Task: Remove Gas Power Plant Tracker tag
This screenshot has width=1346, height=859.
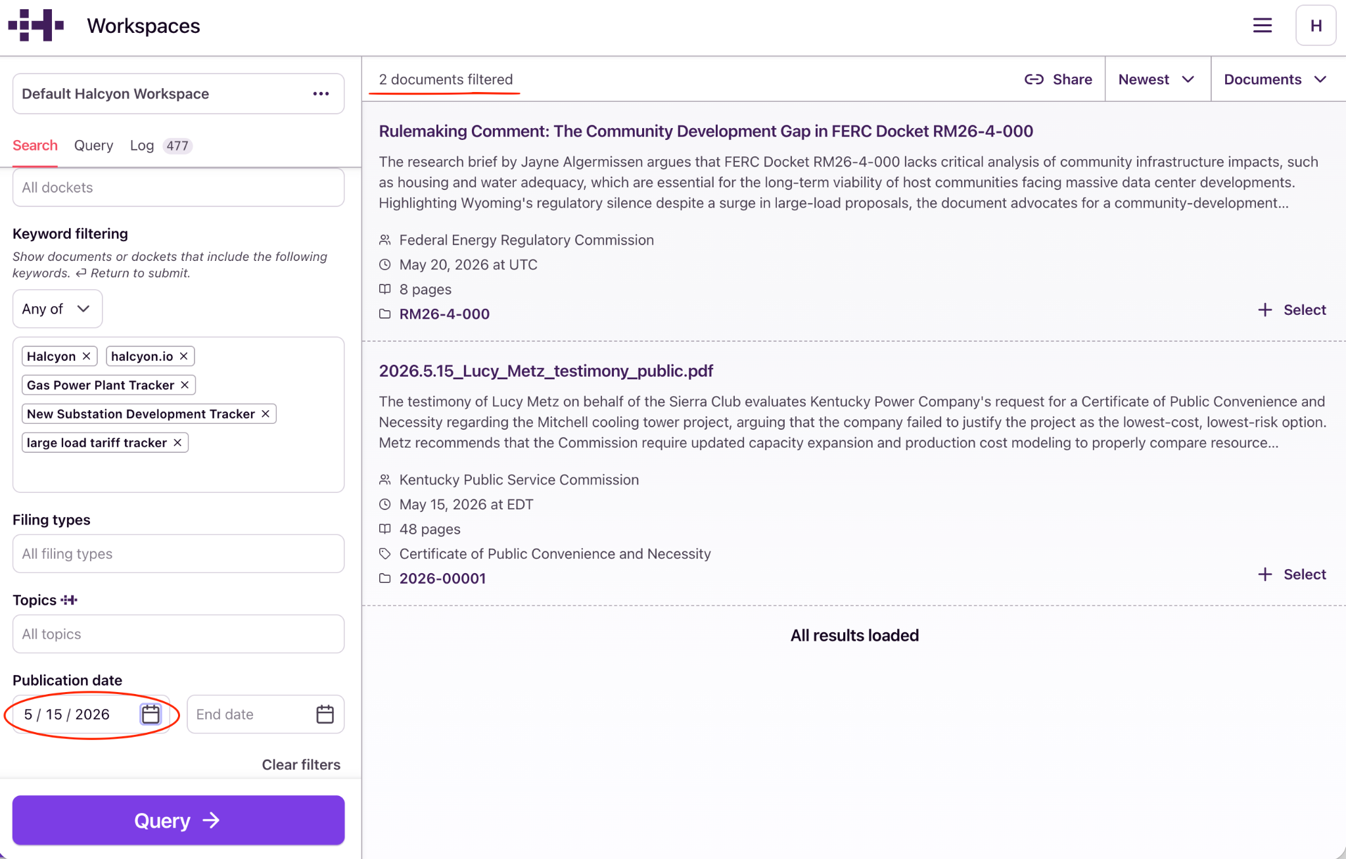Action: pyautogui.click(x=185, y=385)
